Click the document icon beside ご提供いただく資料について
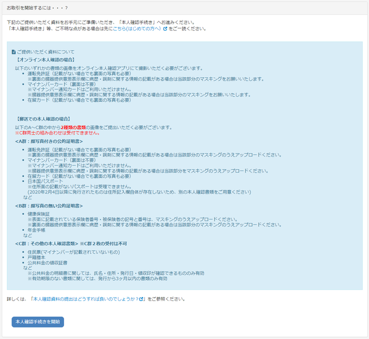This screenshot has width=369, height=339. pos(14,52)
